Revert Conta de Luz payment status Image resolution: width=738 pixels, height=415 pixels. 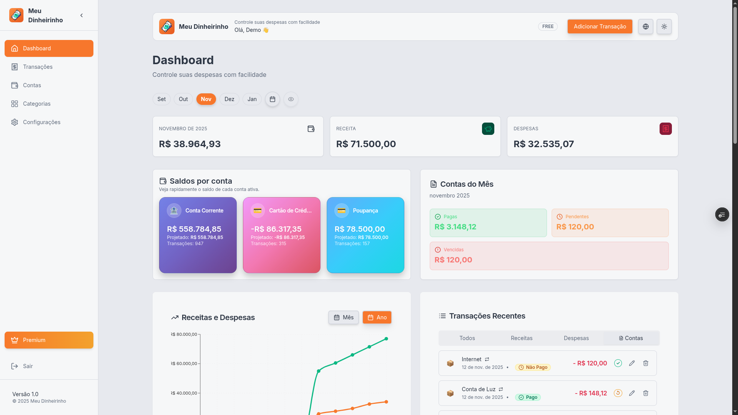pyautogui.click(x=618, y=393)
